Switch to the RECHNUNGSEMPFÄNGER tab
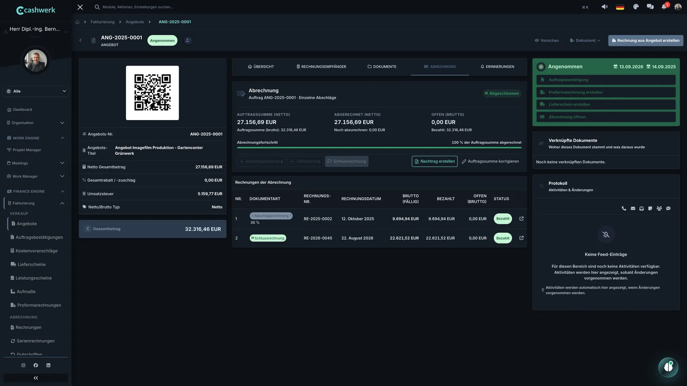 click(321, 67)
